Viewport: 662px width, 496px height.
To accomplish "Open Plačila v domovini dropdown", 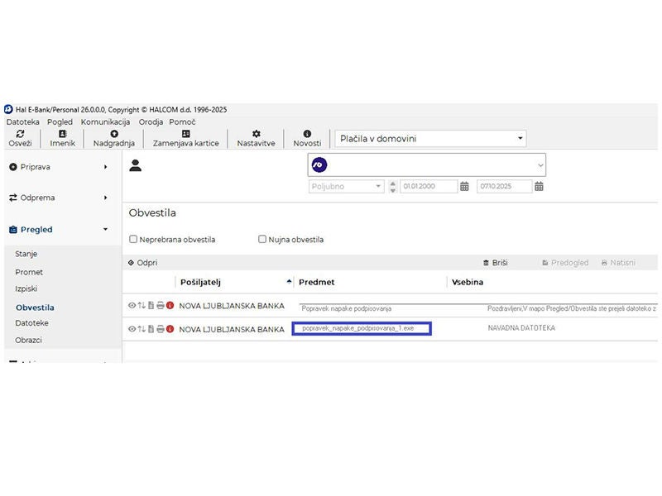I will (430, 139).
